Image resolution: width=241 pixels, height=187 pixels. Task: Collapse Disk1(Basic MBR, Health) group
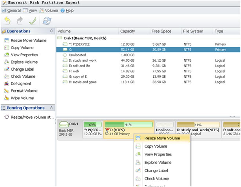point(60,38)
